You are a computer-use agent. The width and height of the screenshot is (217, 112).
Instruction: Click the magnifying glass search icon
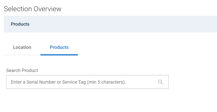(160, 82)
